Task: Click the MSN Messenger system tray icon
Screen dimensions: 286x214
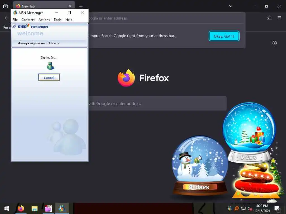Action: click(230, 208)
